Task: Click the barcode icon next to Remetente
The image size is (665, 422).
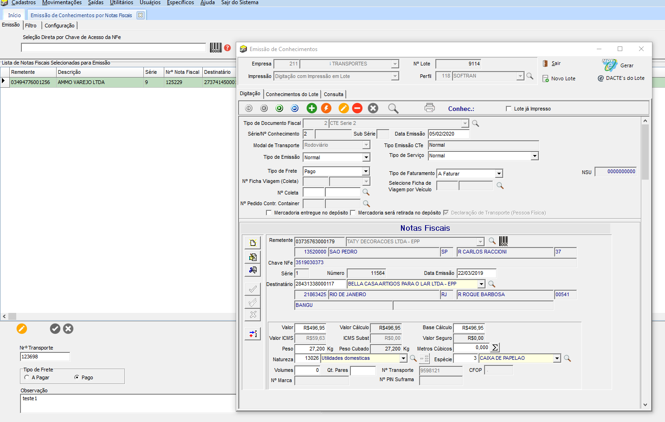Action: pyautogui.click(x=504, y=241)
